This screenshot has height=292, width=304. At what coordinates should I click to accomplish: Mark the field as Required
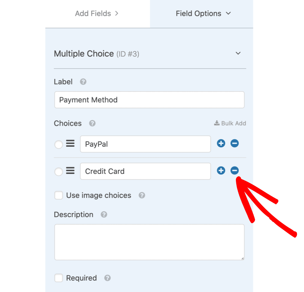(x=59, y=278)
